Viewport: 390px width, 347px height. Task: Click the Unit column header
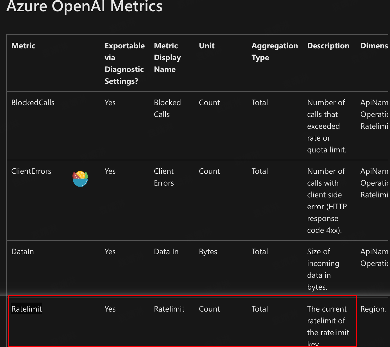[x=207, y=46]
